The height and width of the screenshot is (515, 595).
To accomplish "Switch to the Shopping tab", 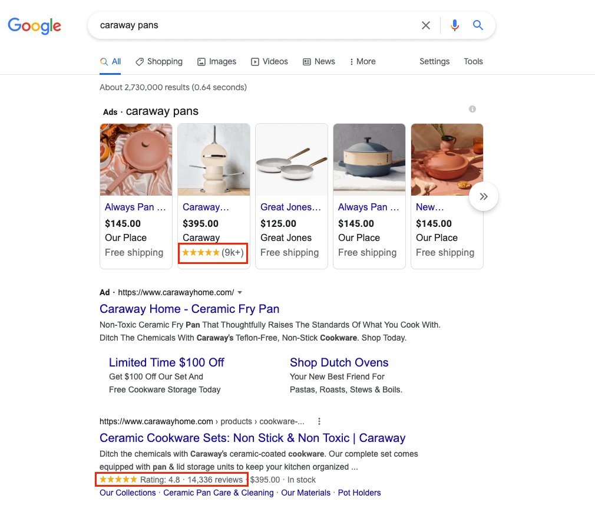I will pos(159,61).
